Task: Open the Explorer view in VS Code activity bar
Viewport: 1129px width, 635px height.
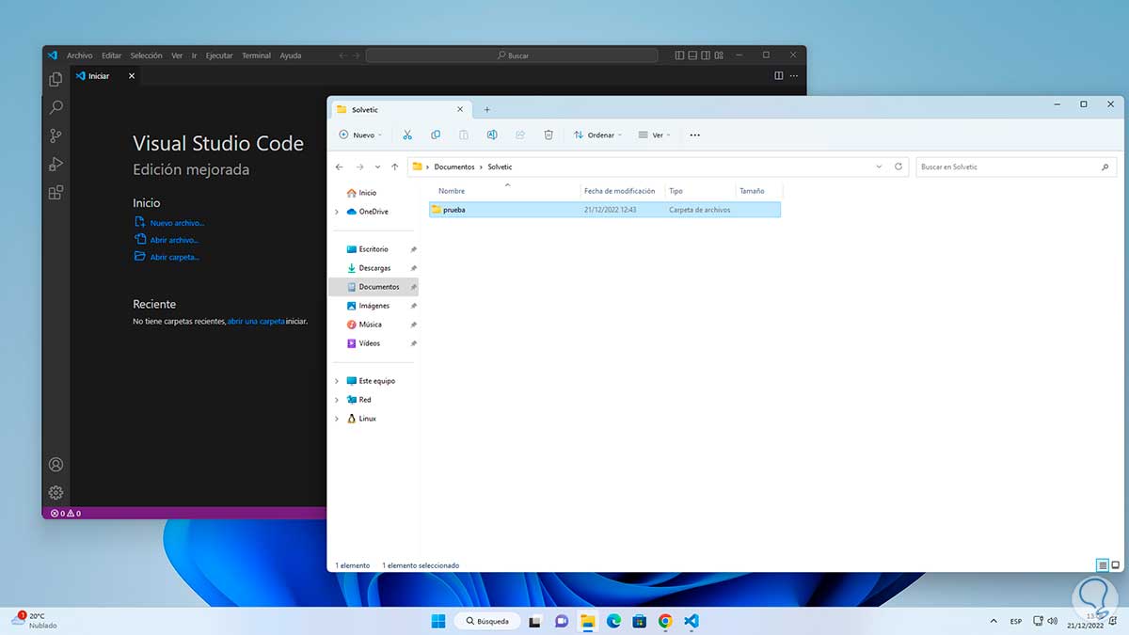Action: coord(56,80)
